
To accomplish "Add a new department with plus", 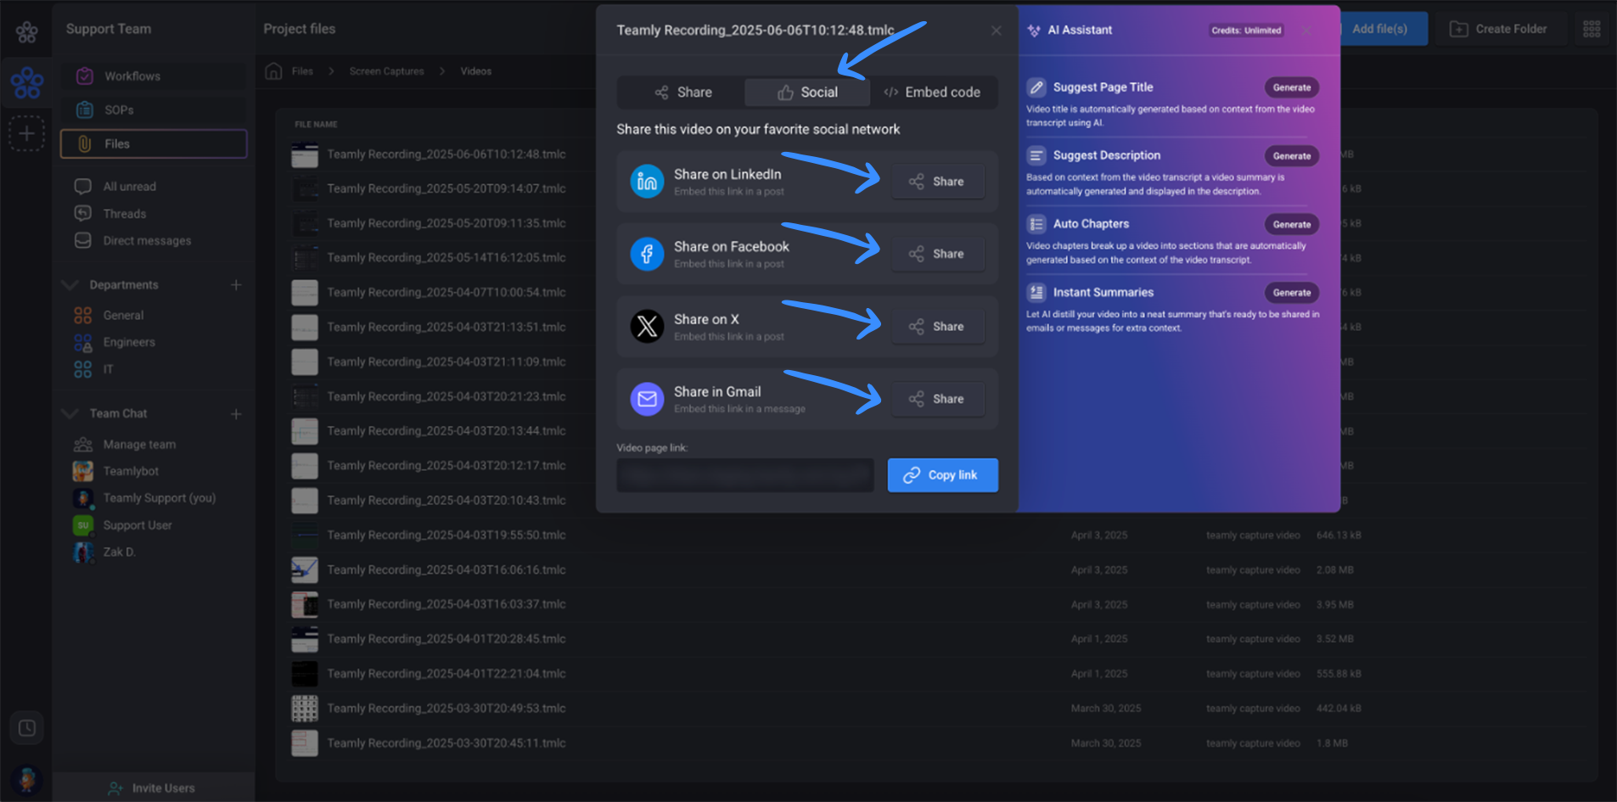I will coord(236,285).
